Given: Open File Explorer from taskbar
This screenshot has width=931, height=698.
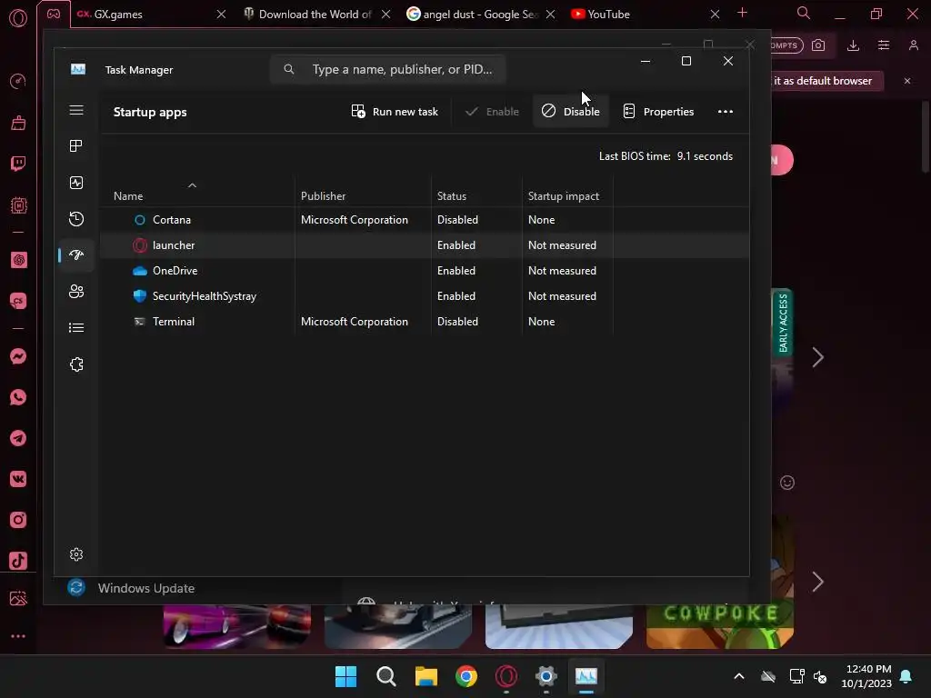Looking at the screenshot, I should point(425,676).
